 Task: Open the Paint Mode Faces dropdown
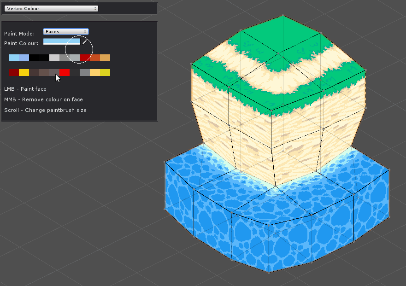[66, 32]
